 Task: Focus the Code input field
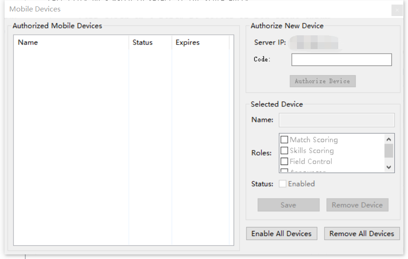pyautogui.click(x=341, y=60)
